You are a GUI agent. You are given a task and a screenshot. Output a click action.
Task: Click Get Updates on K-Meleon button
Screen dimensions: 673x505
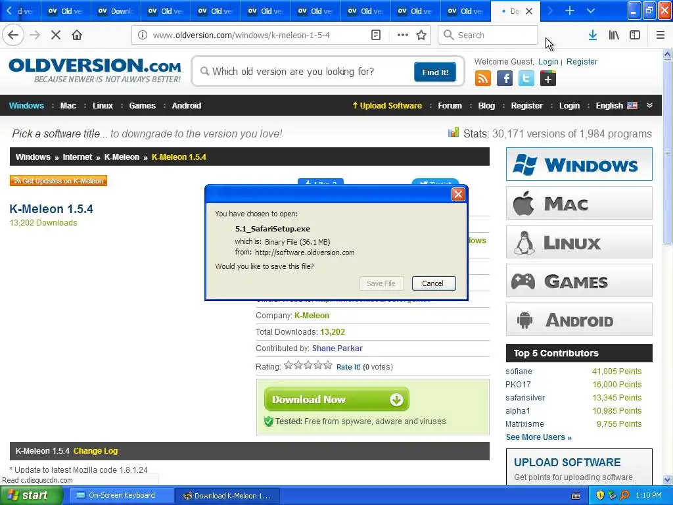[58, 181]
